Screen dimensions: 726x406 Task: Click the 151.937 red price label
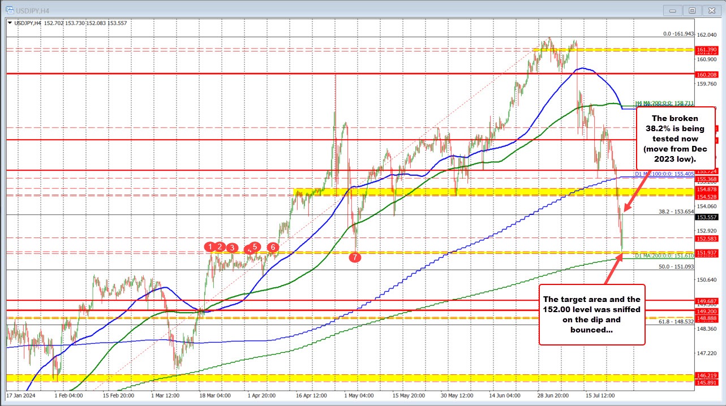coord(707,252)
